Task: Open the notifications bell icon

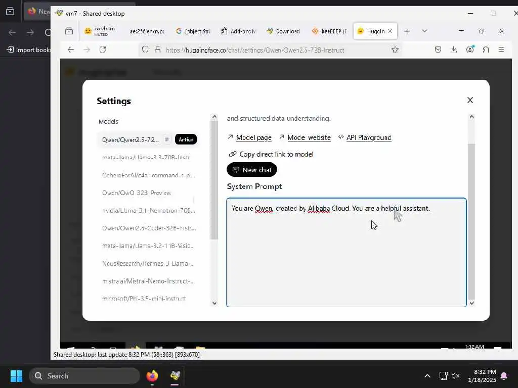Action: [504, 376]
